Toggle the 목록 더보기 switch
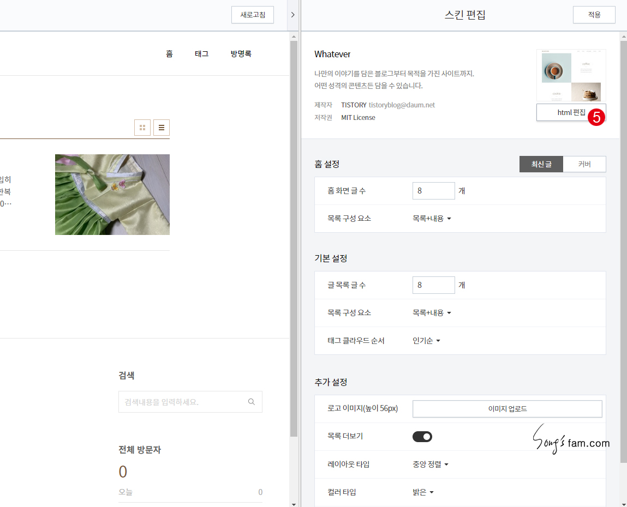627x507 pixels. 422,436
